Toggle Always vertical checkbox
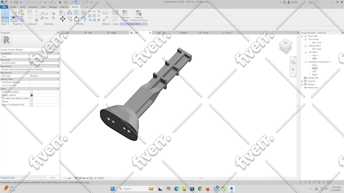 point(31,95)
